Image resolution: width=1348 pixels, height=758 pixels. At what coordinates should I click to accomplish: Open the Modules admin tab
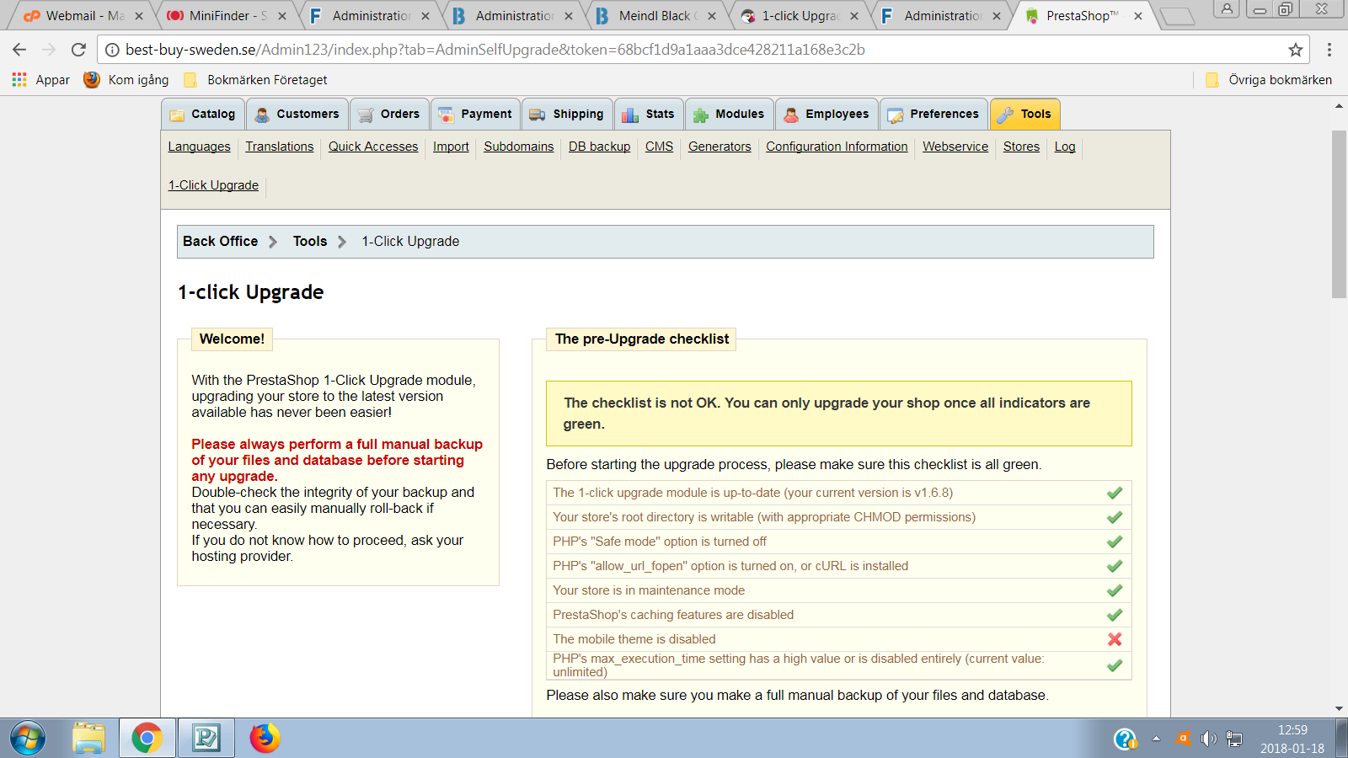point(730,115)
